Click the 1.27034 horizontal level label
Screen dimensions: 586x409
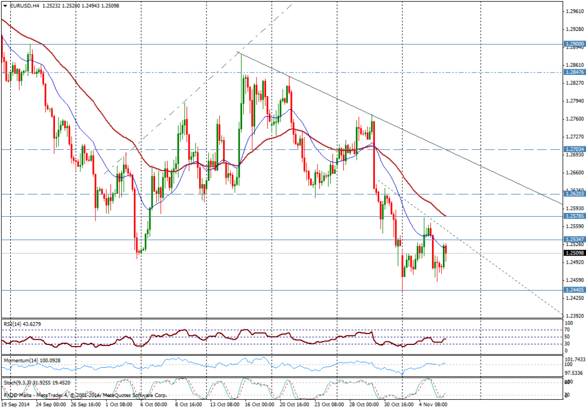[574, 149]
